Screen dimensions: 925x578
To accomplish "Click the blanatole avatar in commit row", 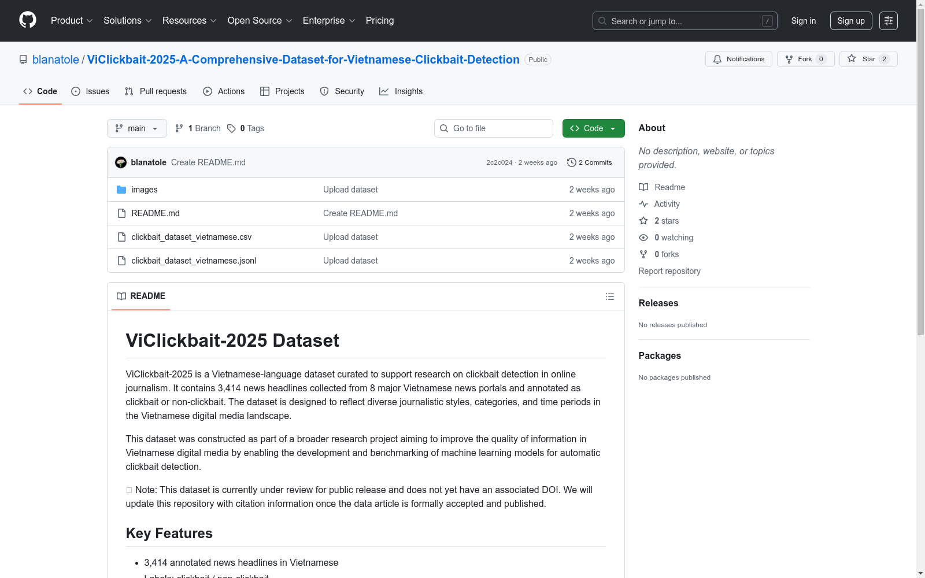I will [121, 162].
